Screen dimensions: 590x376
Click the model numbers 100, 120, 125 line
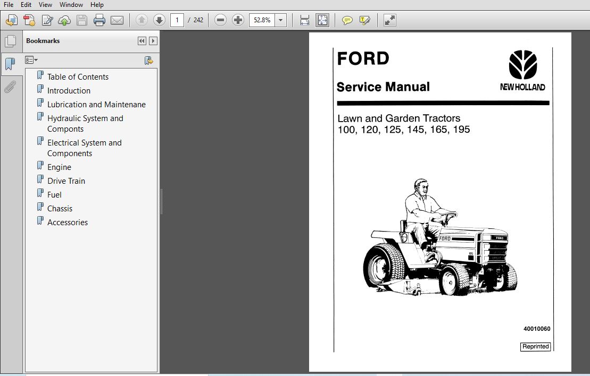point(404,130)
